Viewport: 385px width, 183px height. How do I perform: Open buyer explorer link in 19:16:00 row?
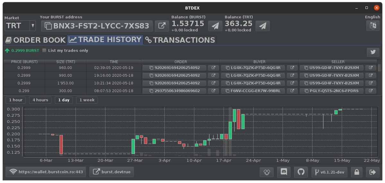pyautogui.click(x=292, y=75)
